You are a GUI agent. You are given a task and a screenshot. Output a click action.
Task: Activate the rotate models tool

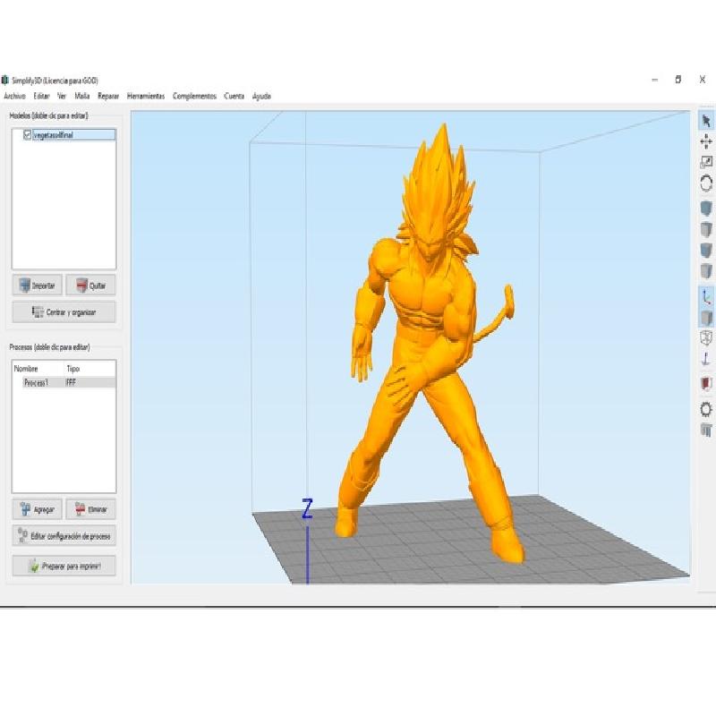(x=706, y=183)
